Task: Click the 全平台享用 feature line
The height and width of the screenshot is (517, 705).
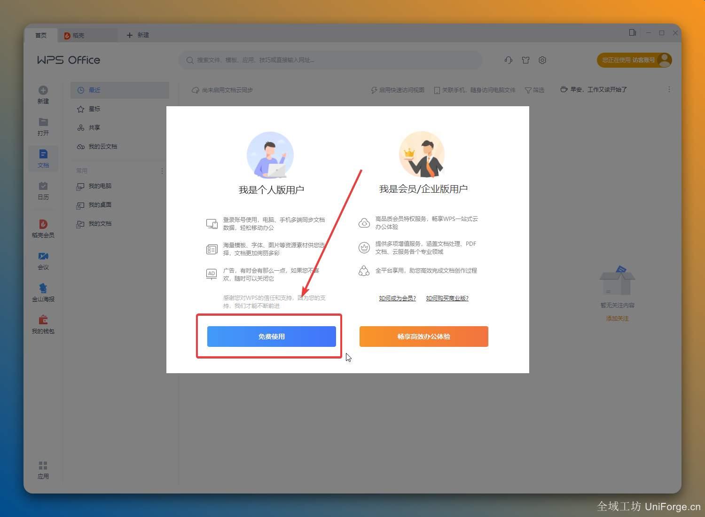Action: point(426,271)
